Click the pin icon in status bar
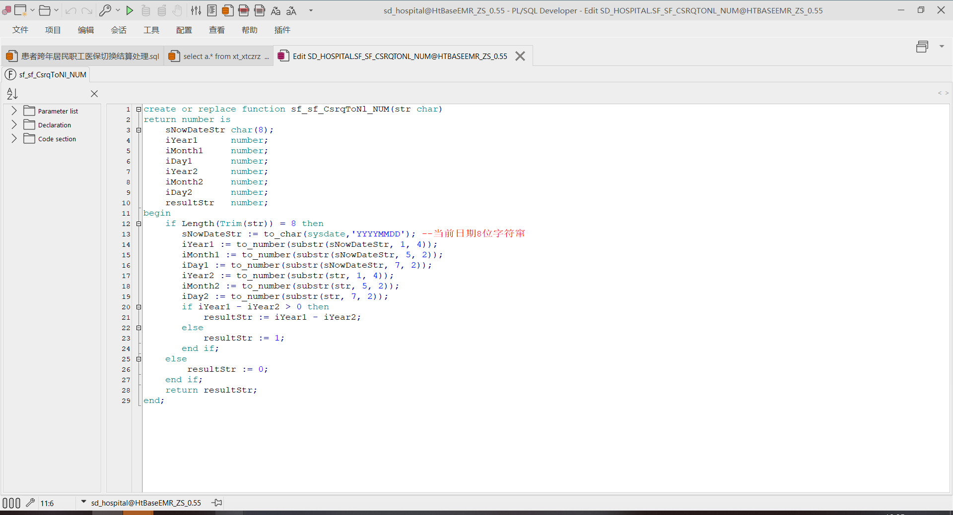Viewport: 953px width, 515px height. tap(217, 503)
